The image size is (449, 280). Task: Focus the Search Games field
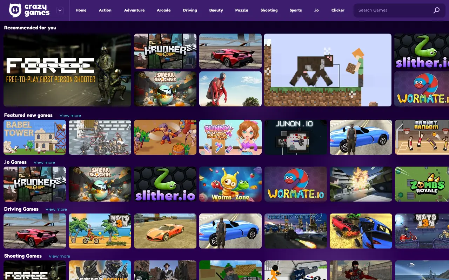(x=399, y=10)
